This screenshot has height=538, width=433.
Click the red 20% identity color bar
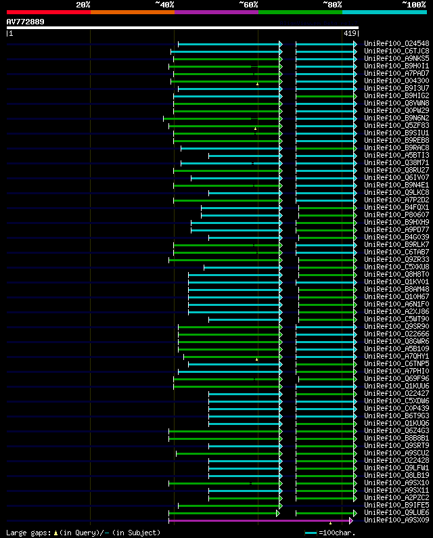pyautogui.click(x=49, y=12)
